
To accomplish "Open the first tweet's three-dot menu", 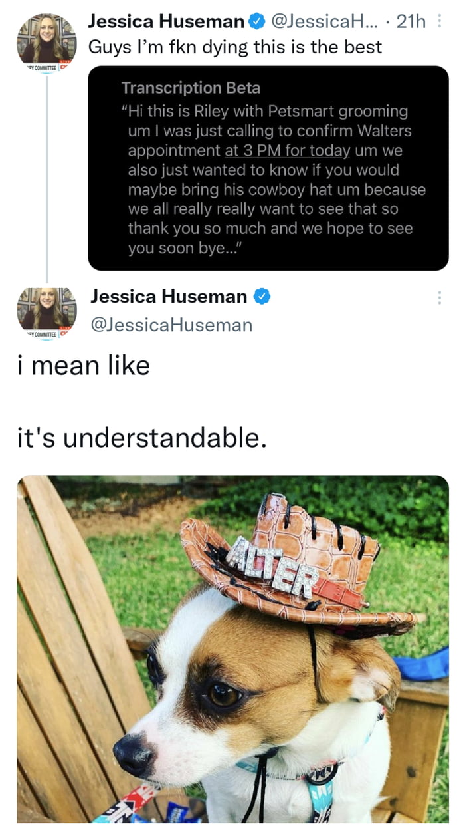I will 439,22.
